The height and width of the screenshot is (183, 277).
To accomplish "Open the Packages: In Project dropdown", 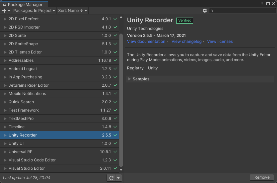I will (34, 11).
